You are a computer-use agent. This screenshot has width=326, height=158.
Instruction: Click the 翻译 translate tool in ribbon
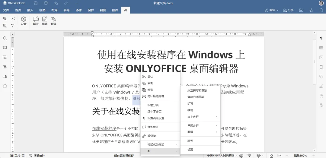(53, 21)
